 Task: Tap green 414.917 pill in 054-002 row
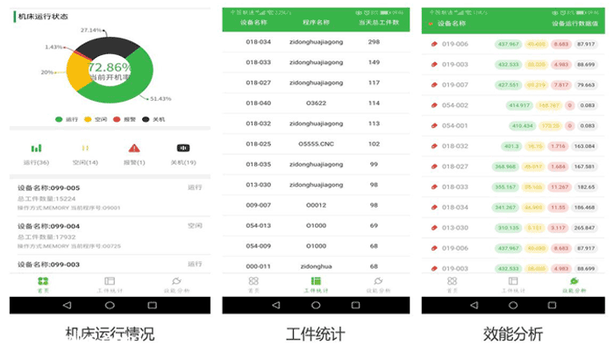point(519,105)
